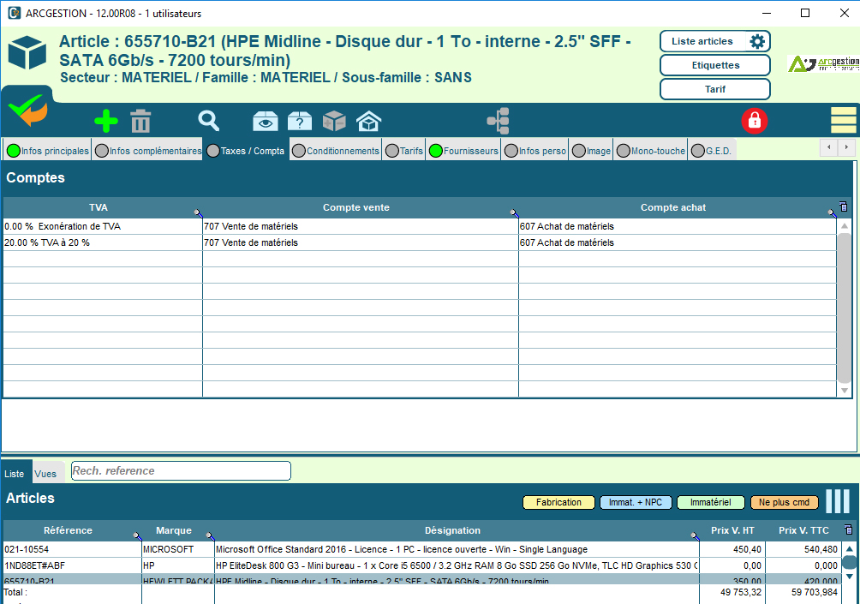Select the Microsoft Office Standard 2016 row
The height and width of the screenshot is (604, 860).
click(x=401, y=549)
